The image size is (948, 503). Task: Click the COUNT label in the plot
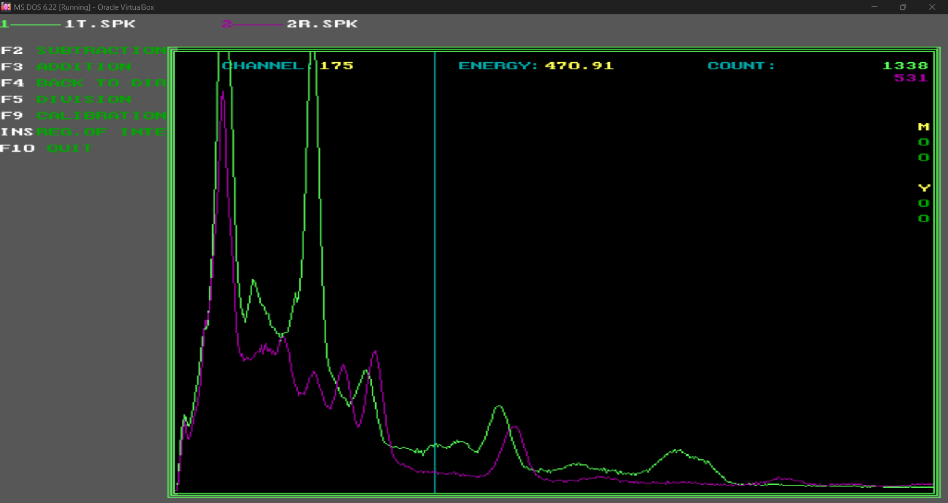pos(741,66)
